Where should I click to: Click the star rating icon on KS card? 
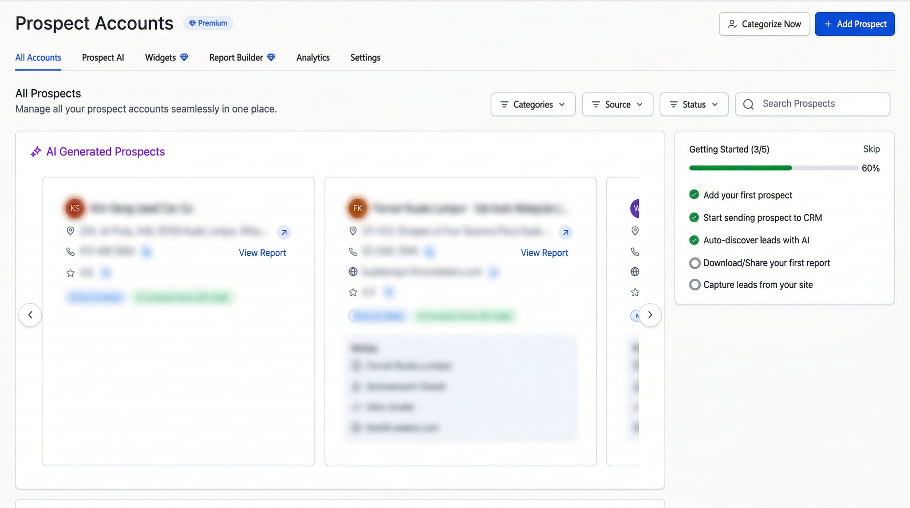(x=70, y=273)
